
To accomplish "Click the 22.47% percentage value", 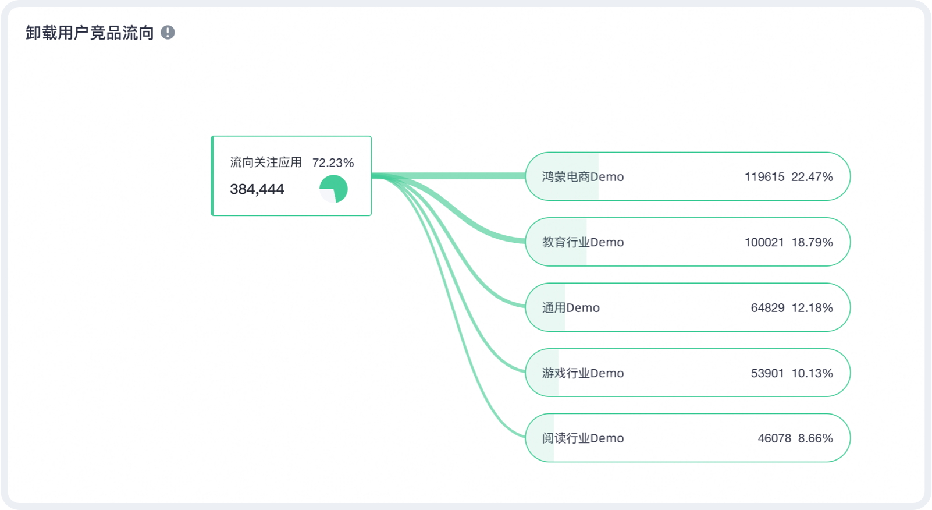I will pos(812,177).
